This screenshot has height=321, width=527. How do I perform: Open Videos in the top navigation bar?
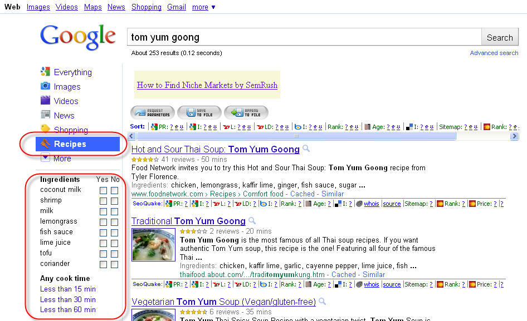click(x=66, y=7)
